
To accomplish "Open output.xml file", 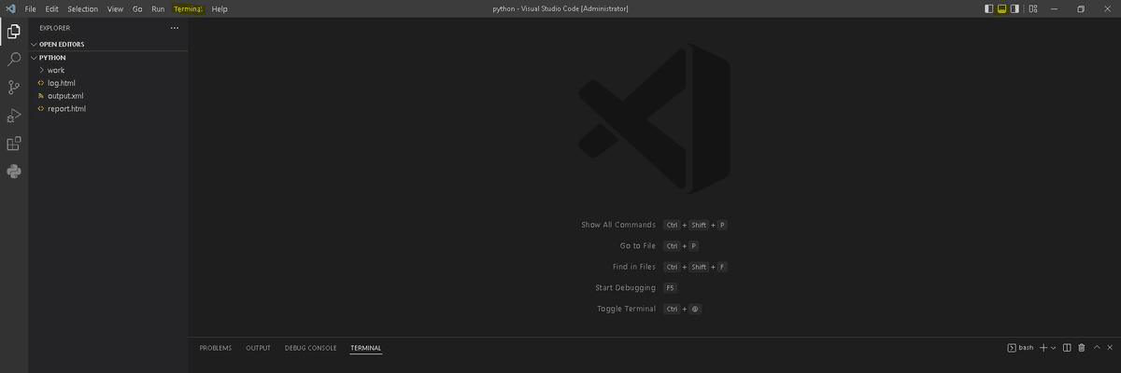I will (x=108, y=96).
